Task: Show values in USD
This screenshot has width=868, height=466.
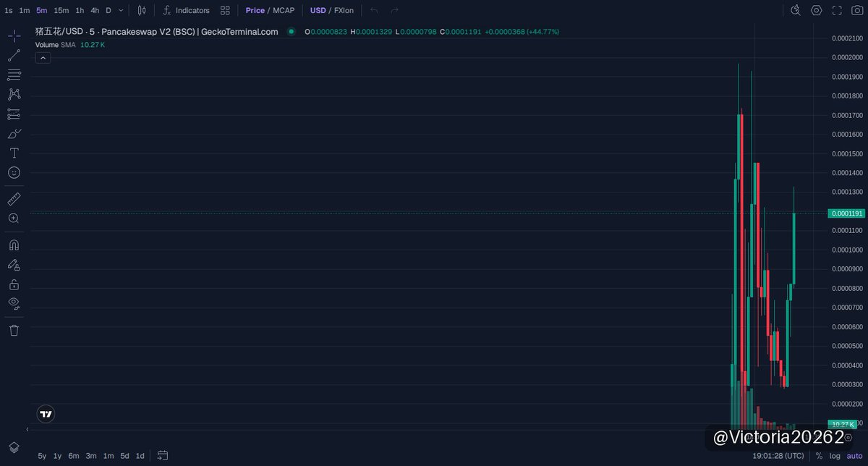Action: [318, 10]
